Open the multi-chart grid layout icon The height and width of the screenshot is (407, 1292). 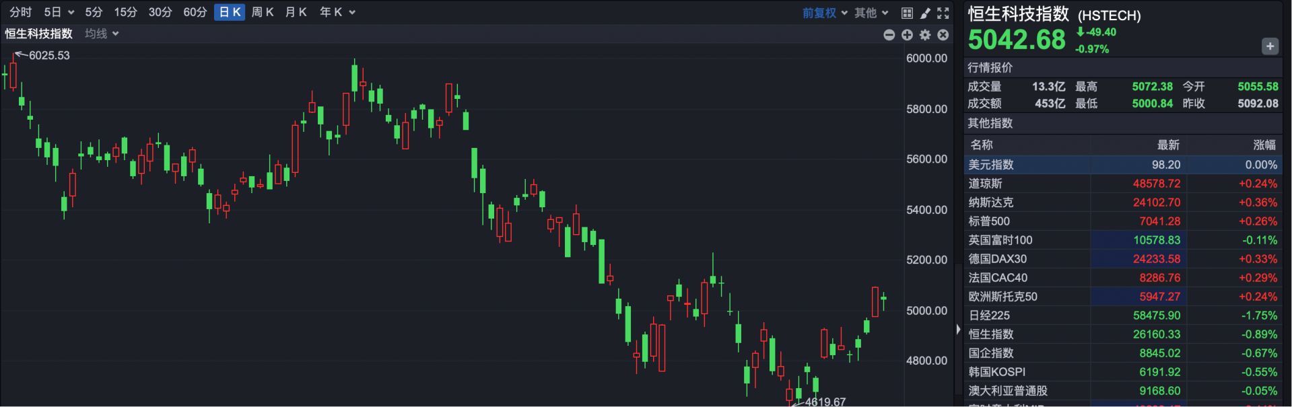point(907,13)
